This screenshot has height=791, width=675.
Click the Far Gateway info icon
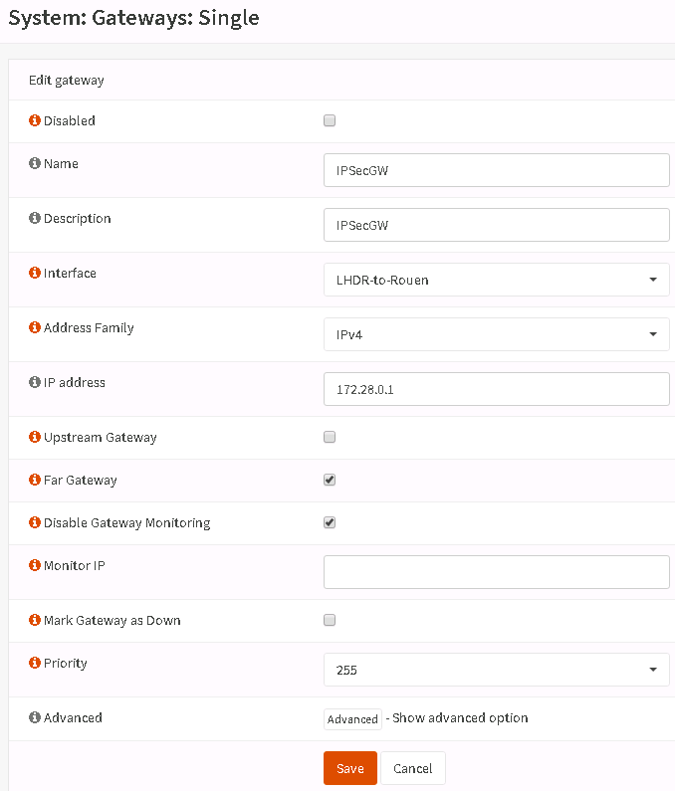click(x=34, y=480)
